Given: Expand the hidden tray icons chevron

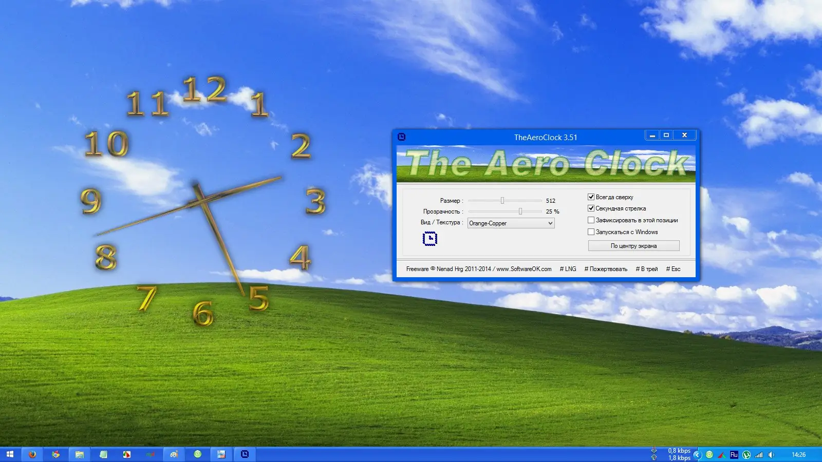Looking at the screenshot, I should click(697, 455).
